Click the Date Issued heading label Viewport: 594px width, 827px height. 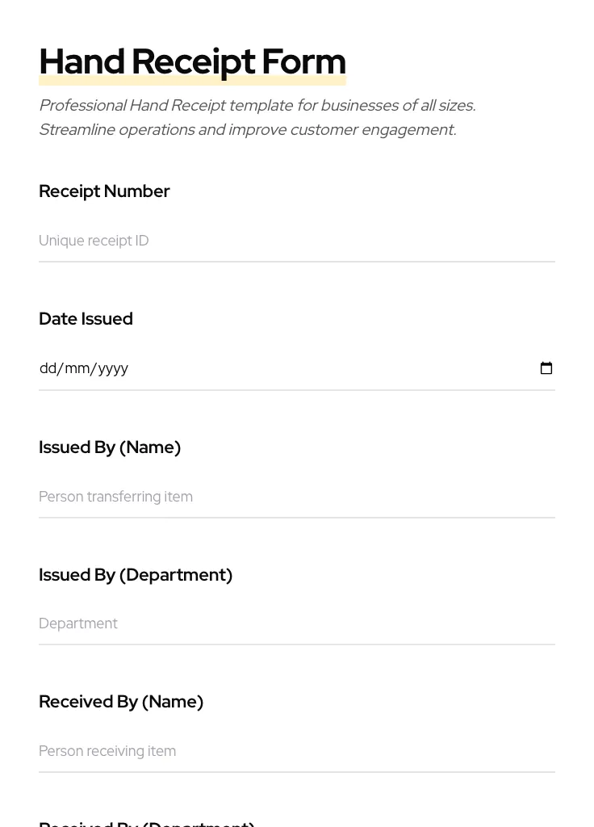tap(86, 319)
